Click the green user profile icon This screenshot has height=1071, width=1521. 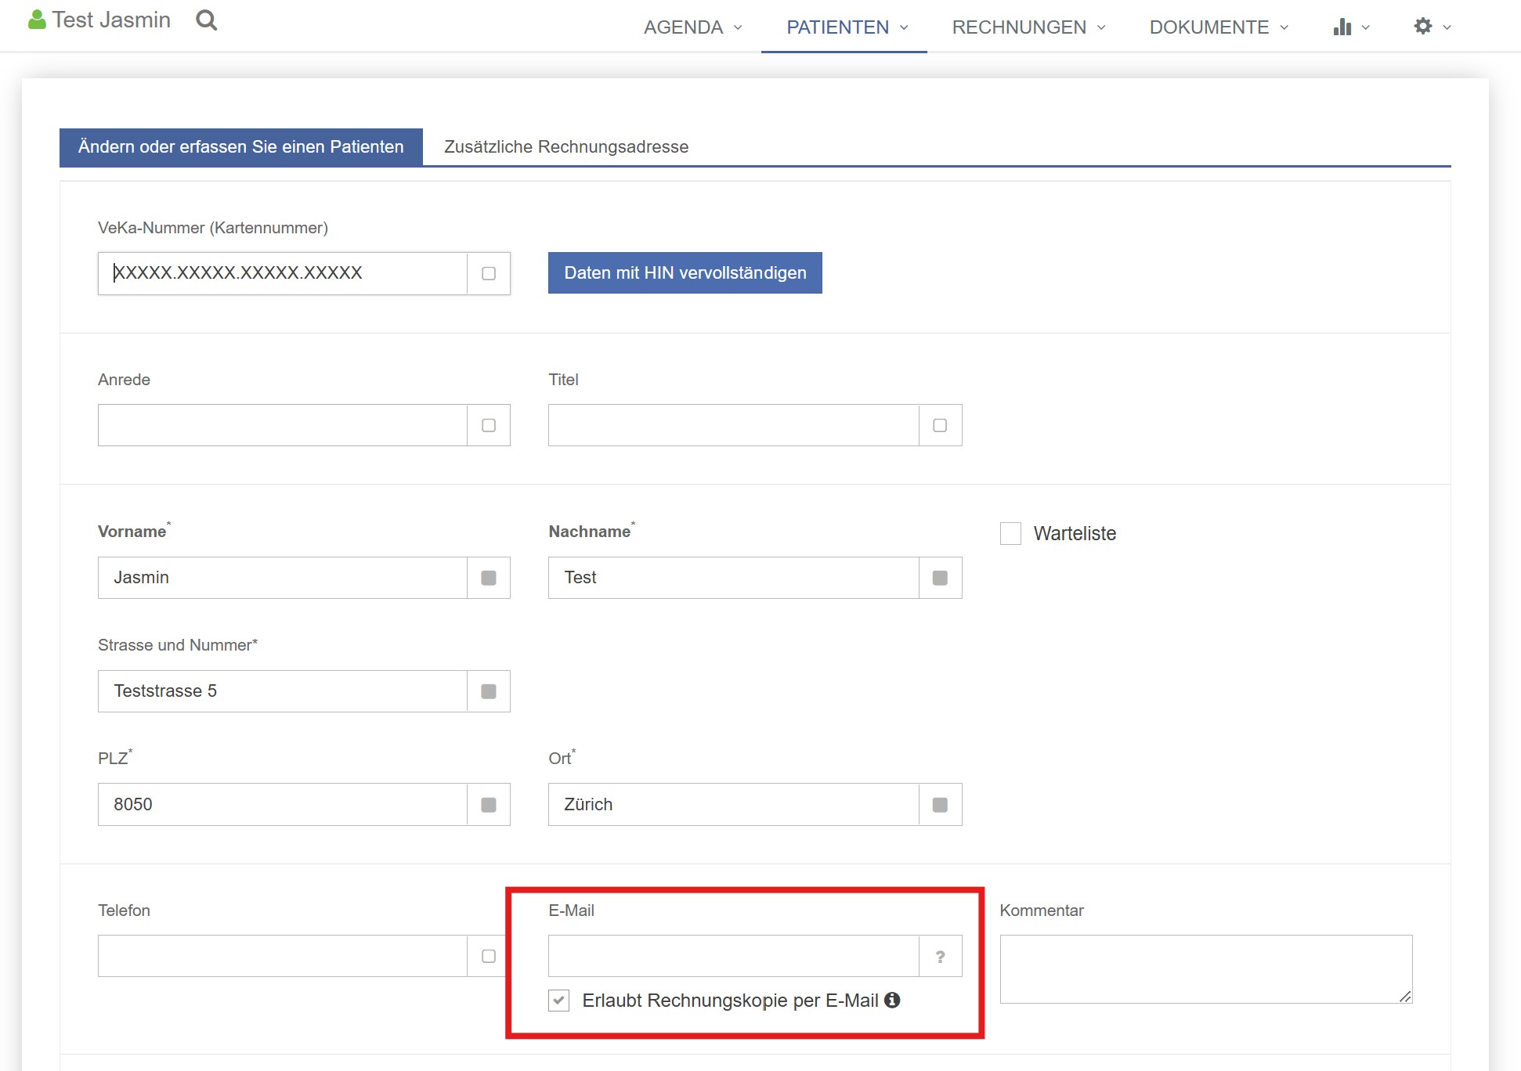pyautogui.click(x=36, y=20)
